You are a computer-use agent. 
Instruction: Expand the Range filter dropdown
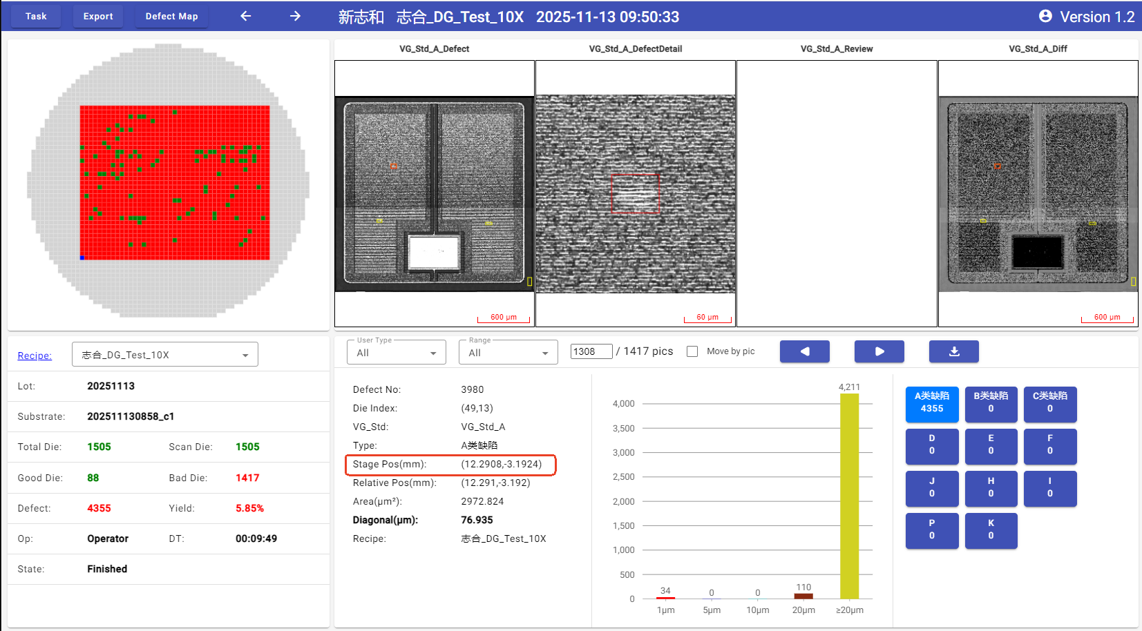pos(508,353)
